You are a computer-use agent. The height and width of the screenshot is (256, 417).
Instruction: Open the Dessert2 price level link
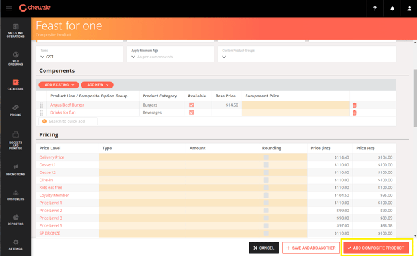[x=47, y=172]
